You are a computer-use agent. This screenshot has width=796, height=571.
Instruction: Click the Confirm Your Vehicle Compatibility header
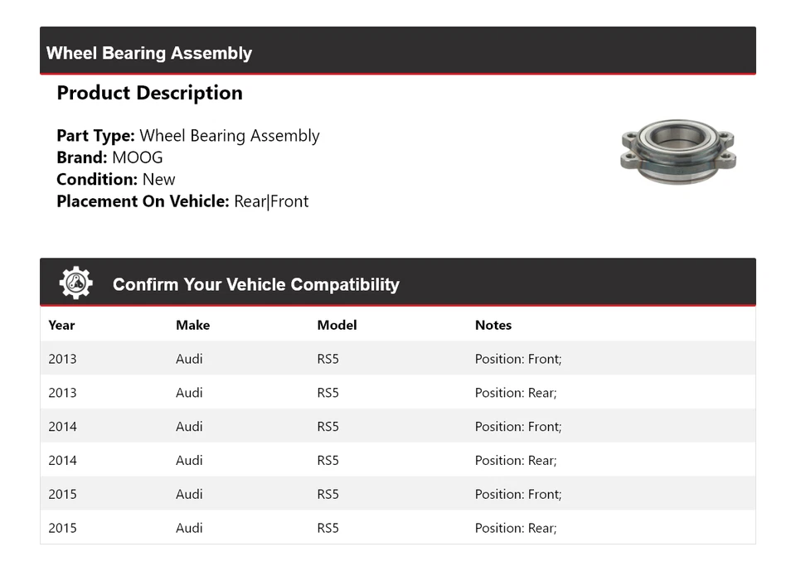click(255, 284)
